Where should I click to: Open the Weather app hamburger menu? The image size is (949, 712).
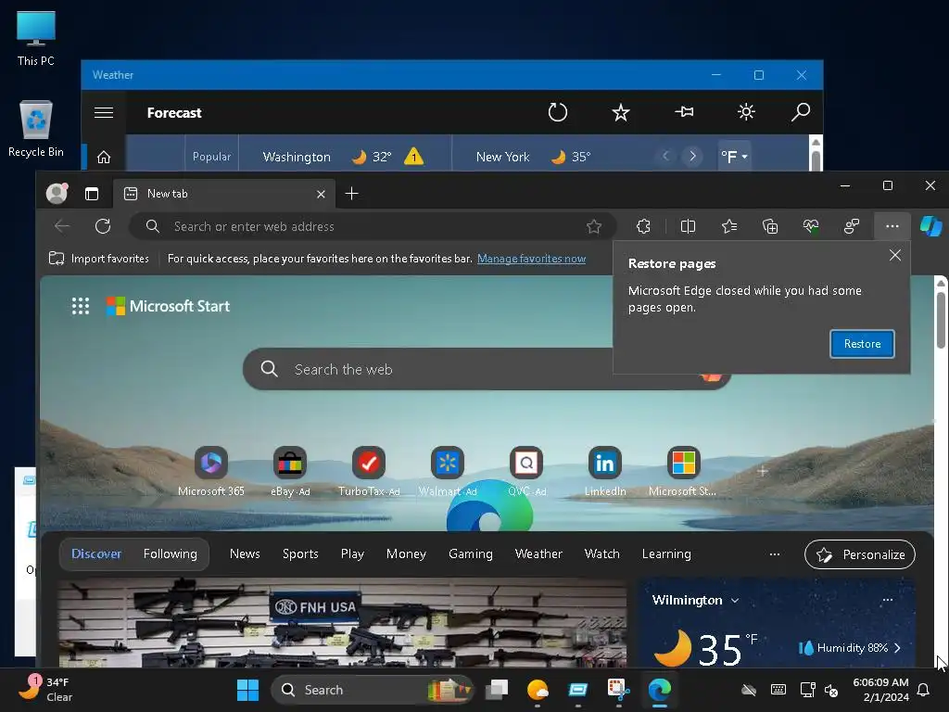click(104, 112)
